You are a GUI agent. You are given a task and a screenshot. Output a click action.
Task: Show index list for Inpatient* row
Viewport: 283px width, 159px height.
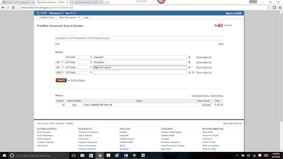[204, 57]
